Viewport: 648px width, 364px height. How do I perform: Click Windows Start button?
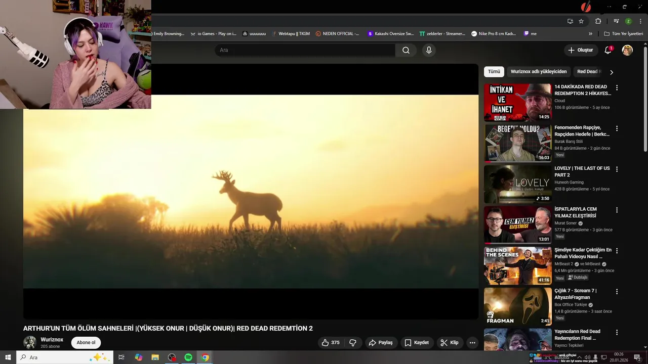[8, 357]
